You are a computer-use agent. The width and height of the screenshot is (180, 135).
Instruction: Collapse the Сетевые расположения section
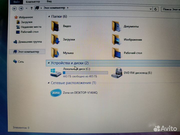(49, 83)
